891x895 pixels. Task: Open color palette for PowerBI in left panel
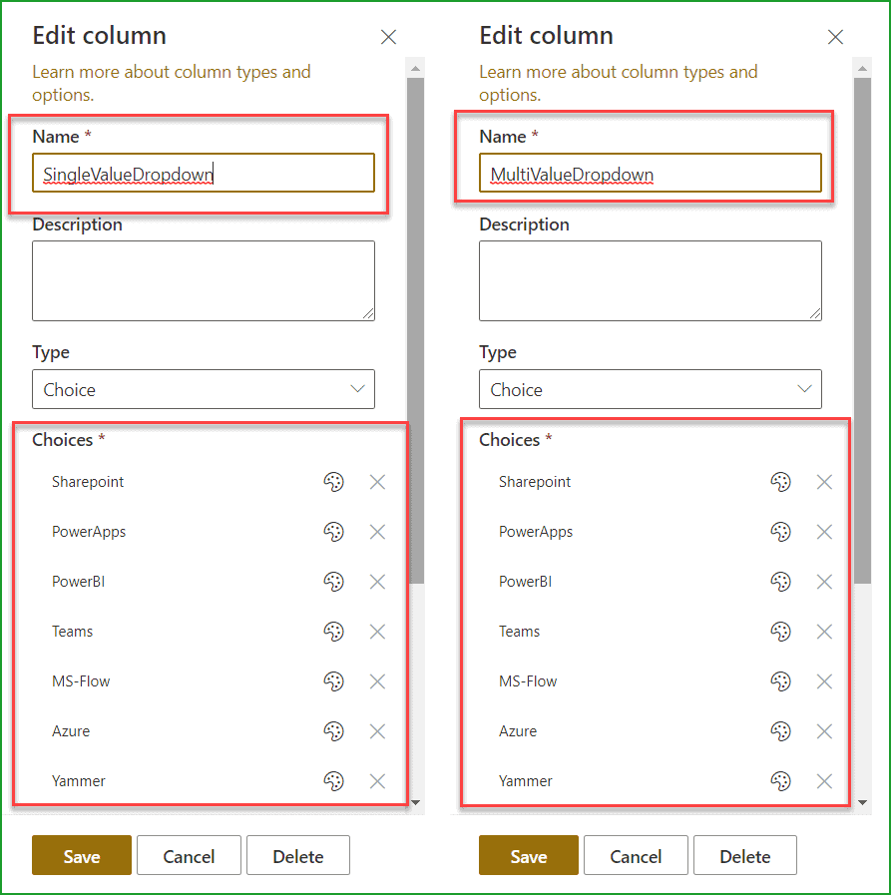coord(333,582)
